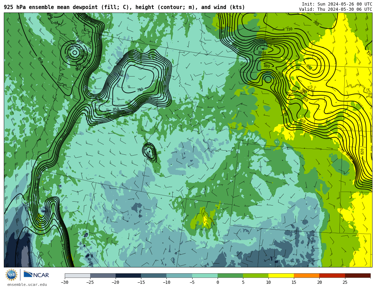The image size is (376, 289).
Task: Select the dark teal -15 to -10 colorbar segment
Action: 154,275
